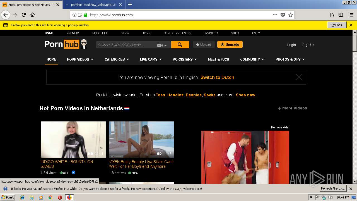This screenshot has width=357, height=201.
Task: Show sidebars icon in toolbar
Action: (341, 15)
